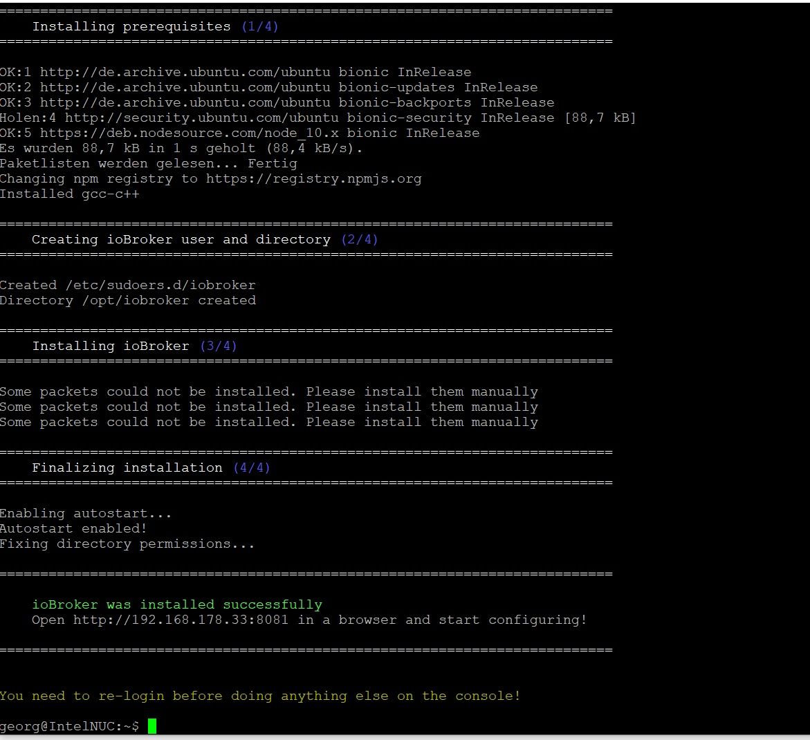
Task: Click 'Directory /opt/iobroker created' line
Action: 127,301
